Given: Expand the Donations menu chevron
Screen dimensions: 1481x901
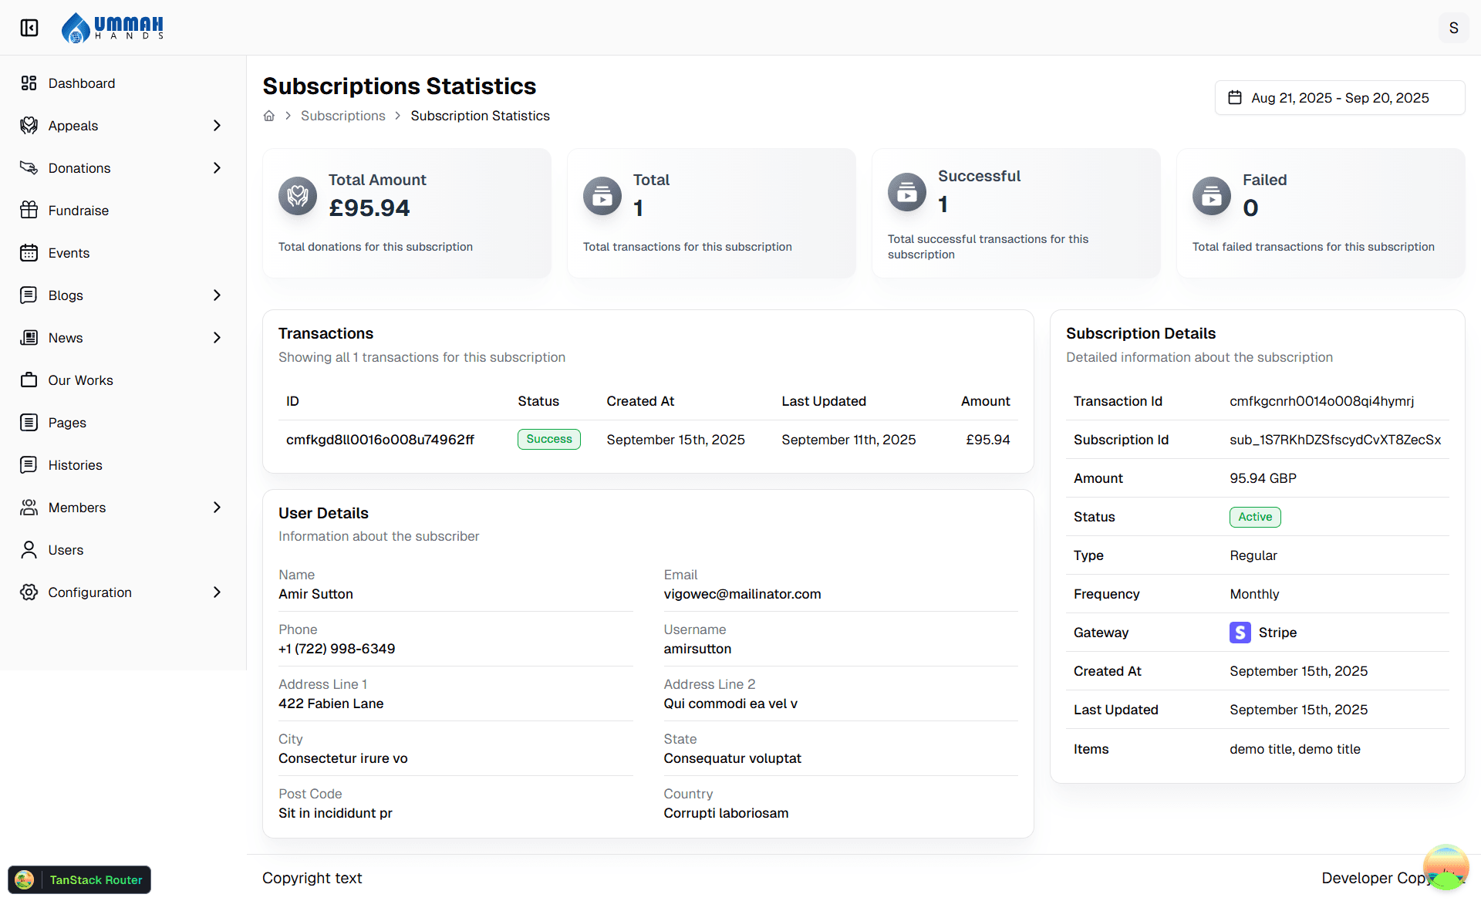Looking at the screenshot, I should [x=217, y=168].
